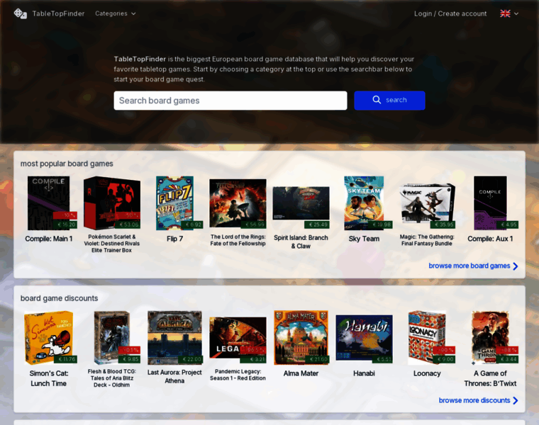
Task: Click A Game of Thrones: B'Twixt title
Action: (490, 378)
